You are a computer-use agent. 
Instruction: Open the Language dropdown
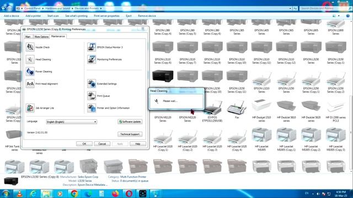72,122
